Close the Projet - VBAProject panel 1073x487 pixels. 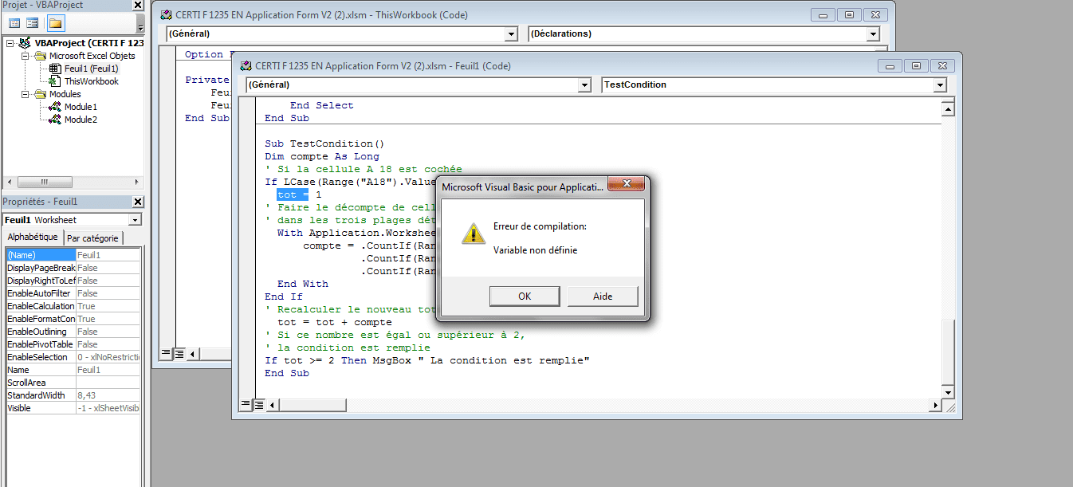tap(138, 6)
